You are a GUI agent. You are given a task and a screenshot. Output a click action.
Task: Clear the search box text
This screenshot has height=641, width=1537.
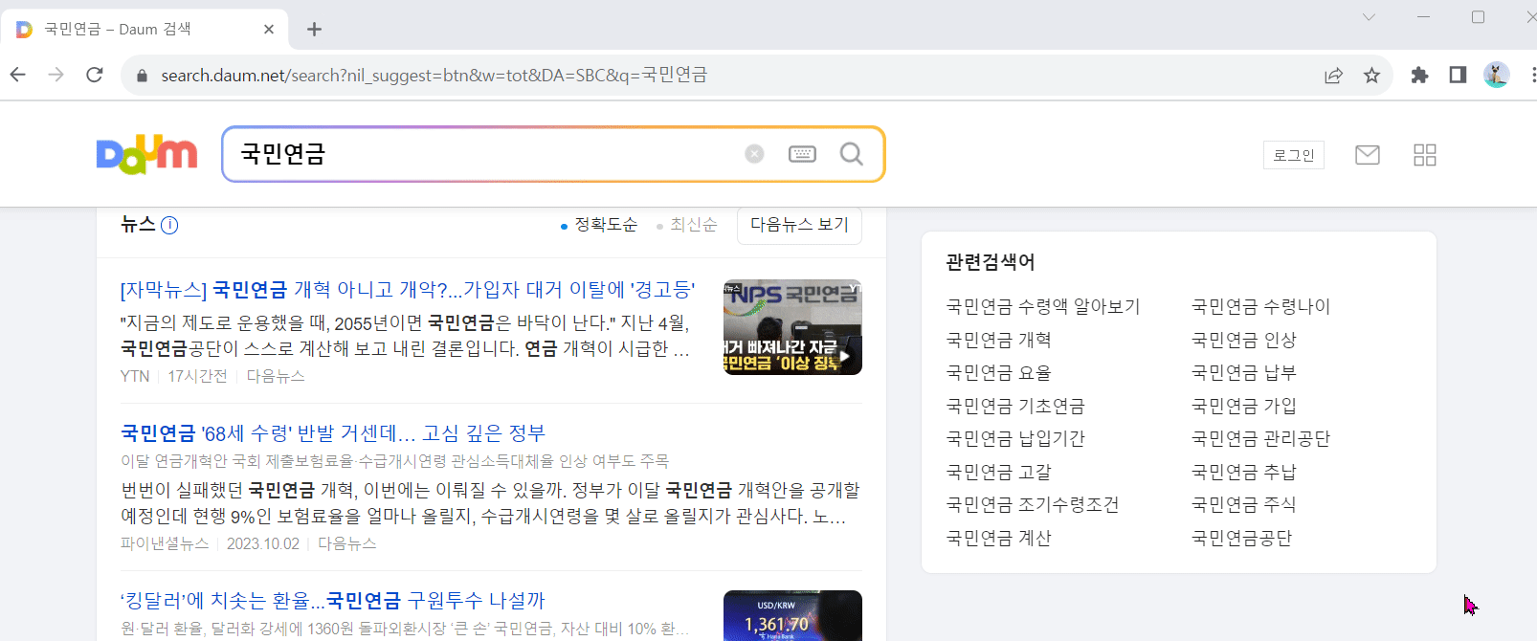(x=754, y=154)
